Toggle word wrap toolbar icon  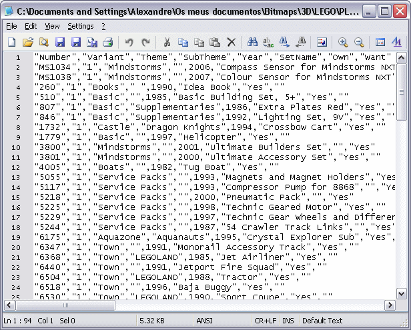[x=322, y=42]
